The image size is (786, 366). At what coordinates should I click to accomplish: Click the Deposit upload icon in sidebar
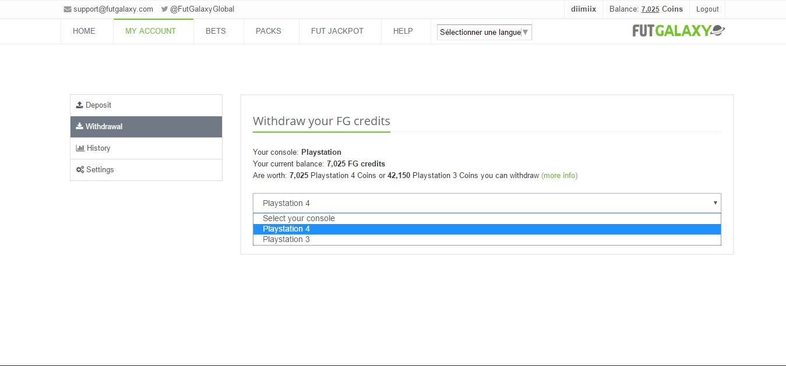point(80,105)
